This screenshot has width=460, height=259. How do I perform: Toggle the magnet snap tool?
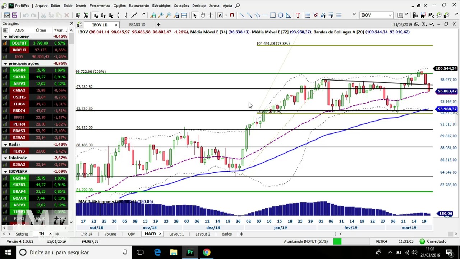(x=232, y=15)
